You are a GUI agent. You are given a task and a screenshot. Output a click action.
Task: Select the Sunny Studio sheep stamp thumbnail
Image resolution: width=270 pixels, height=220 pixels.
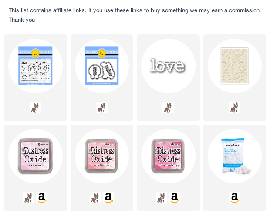click(x=35, y=66)
